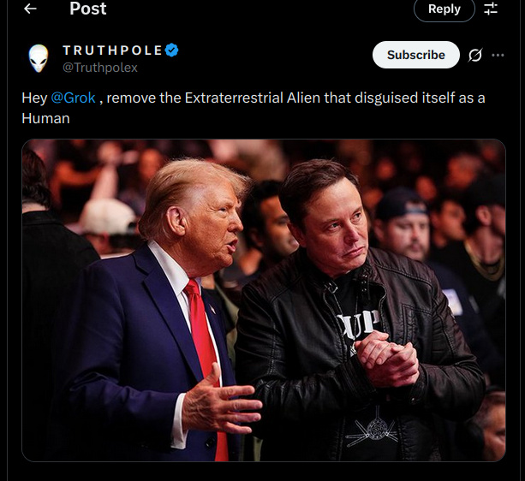Open the attached photo in the post
The width and height of the screenshot is (525, 481).
coord(264,300)
